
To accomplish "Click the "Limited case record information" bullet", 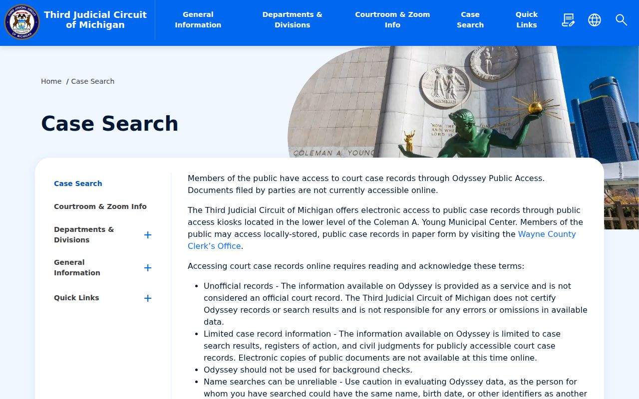I will click(382, 346).
